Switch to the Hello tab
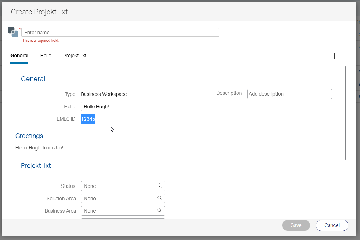This screenshot has width=360, height=240. coord(46,56)
